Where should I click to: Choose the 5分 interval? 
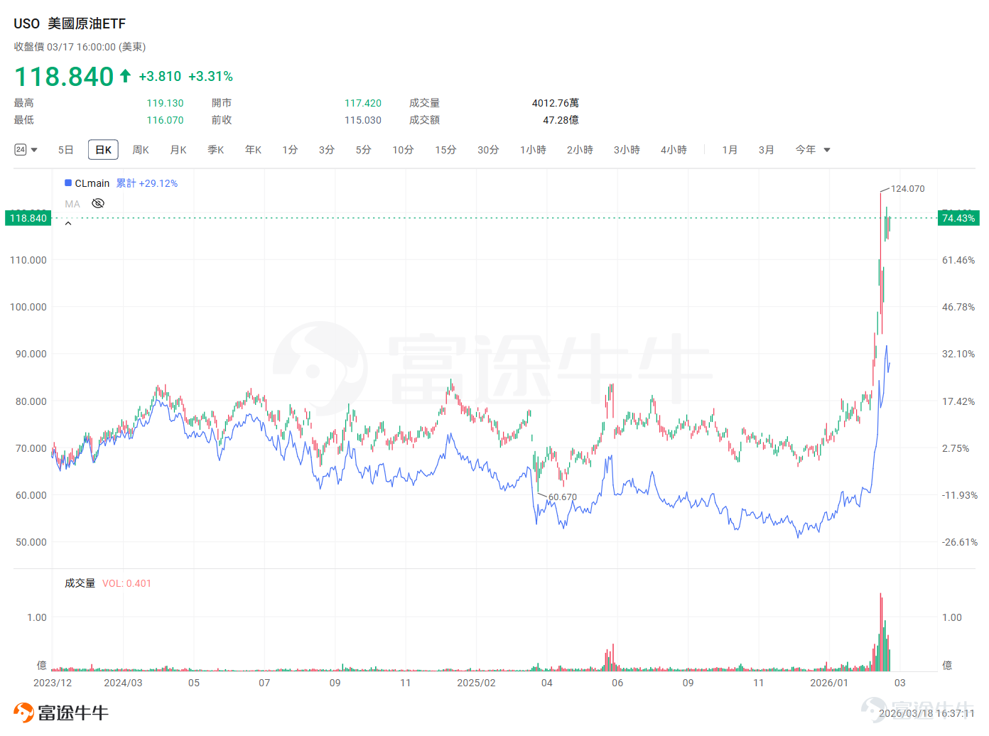[x=364, y=150]
